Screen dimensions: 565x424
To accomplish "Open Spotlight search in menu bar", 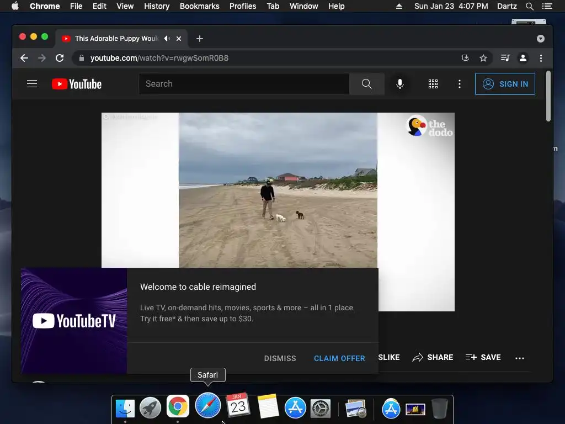I will click(530, 6).
